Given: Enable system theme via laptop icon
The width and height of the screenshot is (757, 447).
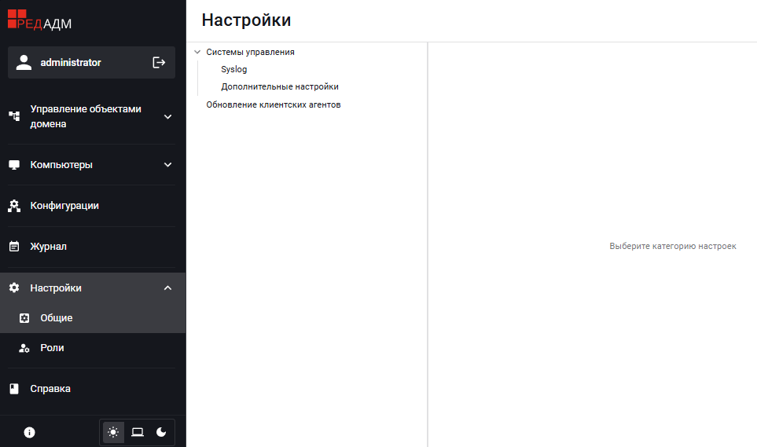Looking at the screenshot, I should click(138, 432).
